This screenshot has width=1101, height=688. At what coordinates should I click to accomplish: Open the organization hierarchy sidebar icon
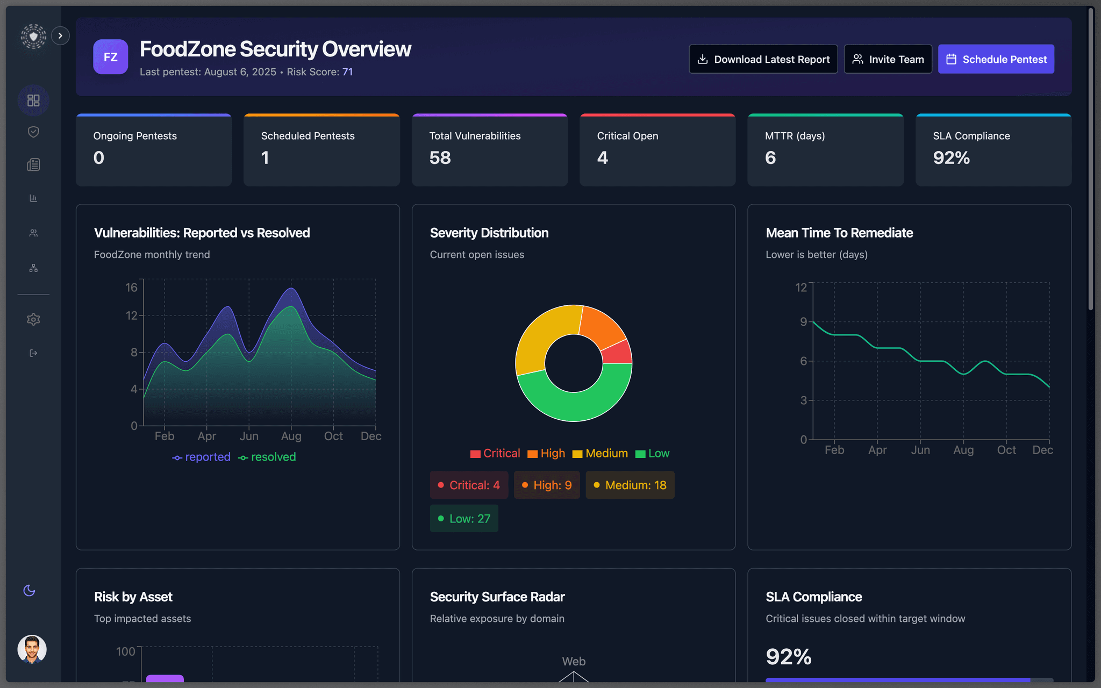(33, 268)
